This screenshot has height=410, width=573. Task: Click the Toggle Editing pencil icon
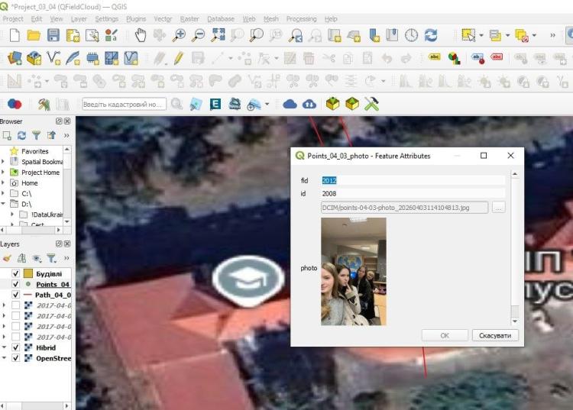click(178, 59)
